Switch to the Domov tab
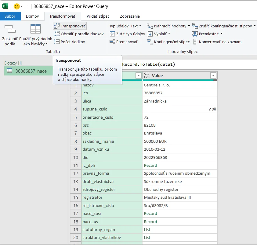Viewport: 257px width, 245px height. click(32, 16)
